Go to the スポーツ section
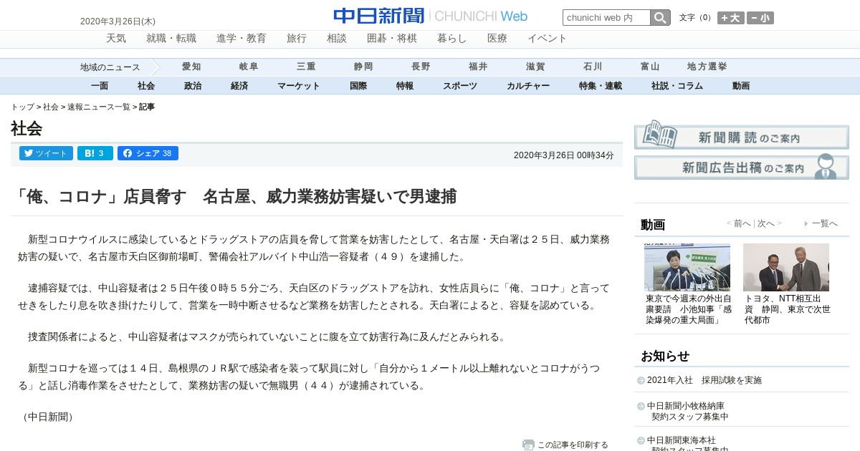This screenshot has height=451, width=860. 460,86
